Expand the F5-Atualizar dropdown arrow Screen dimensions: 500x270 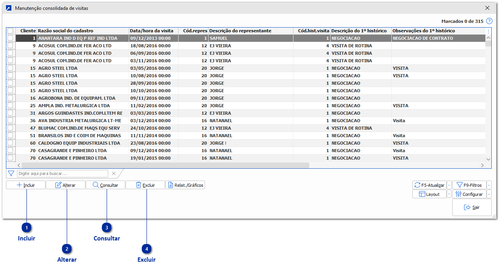[449, 185]
